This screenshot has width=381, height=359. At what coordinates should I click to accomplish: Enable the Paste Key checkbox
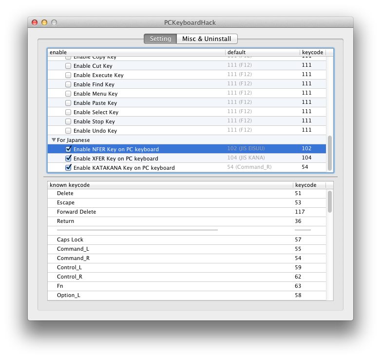click(x=68, y=103)
